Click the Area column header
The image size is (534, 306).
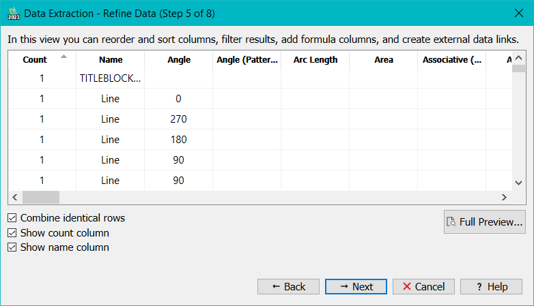(x=384, y=60)
